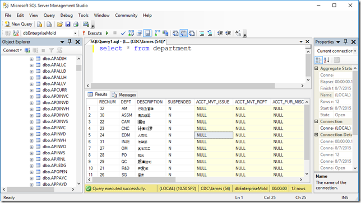Screen dimensions: 361x203
Task: Close the SQLQuery1.sql query tab
Action: tap(307, 41)
